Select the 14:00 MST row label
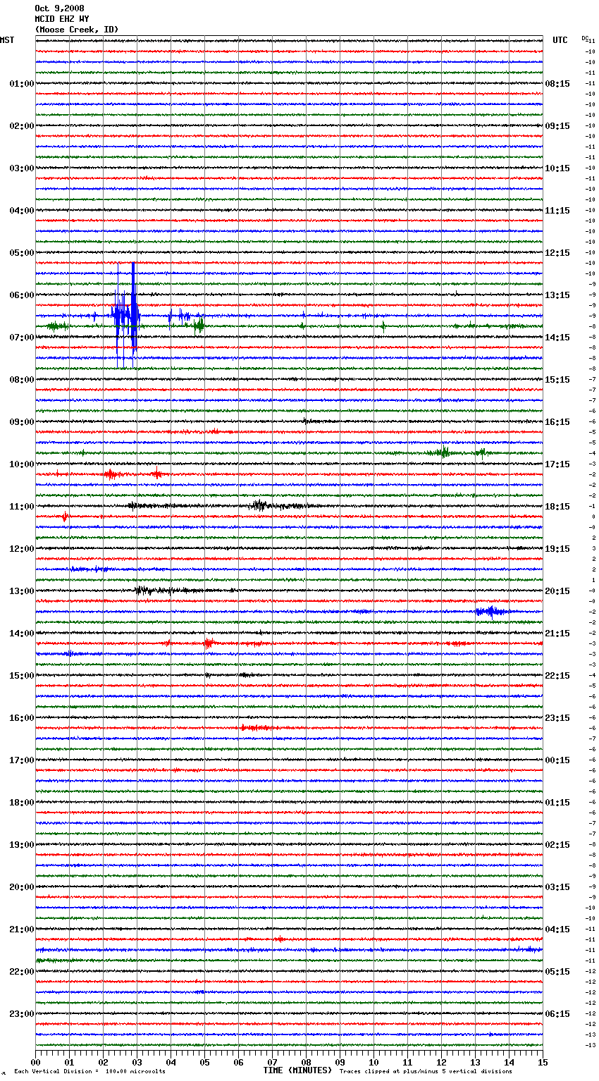599x1081 pixels. pos(22,634)
